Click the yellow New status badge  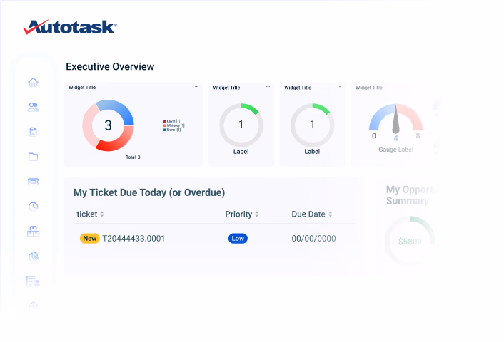pos(90,239)
